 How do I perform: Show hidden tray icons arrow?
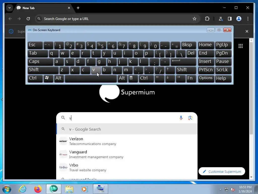click(220, 189)
